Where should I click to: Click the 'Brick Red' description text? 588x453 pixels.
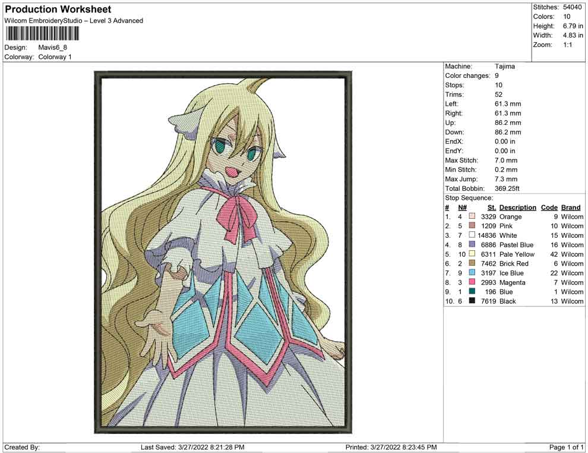click(514, 263)
